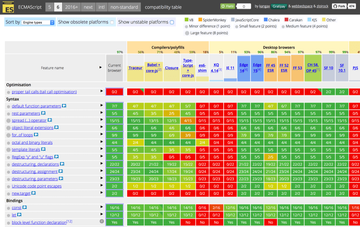Click the Flattr count box
This screenshot has width=360, height=227.
[x=244, y=6]
